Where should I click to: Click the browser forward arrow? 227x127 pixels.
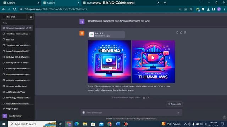click(9, 9)
